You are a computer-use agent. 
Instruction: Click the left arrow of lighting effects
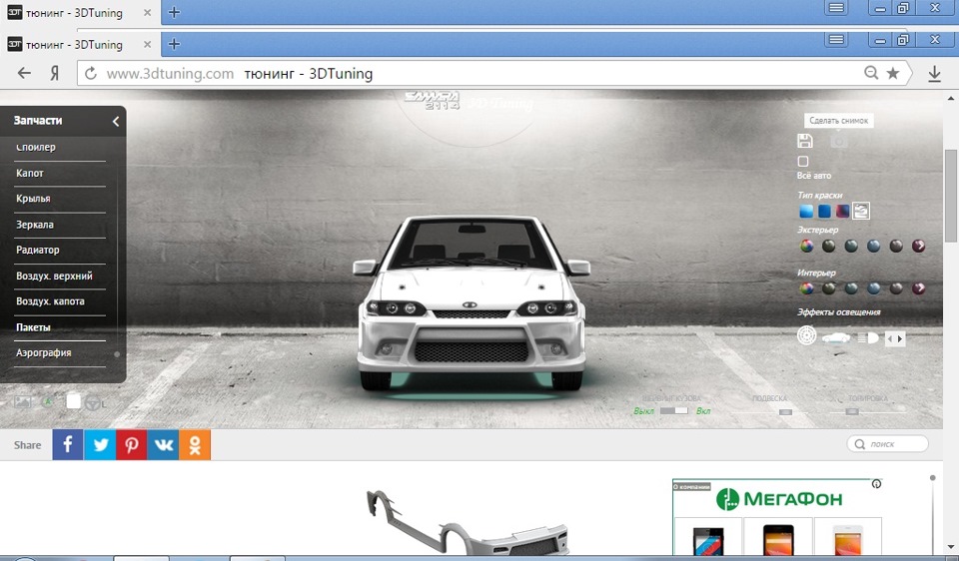coord(890,338)
